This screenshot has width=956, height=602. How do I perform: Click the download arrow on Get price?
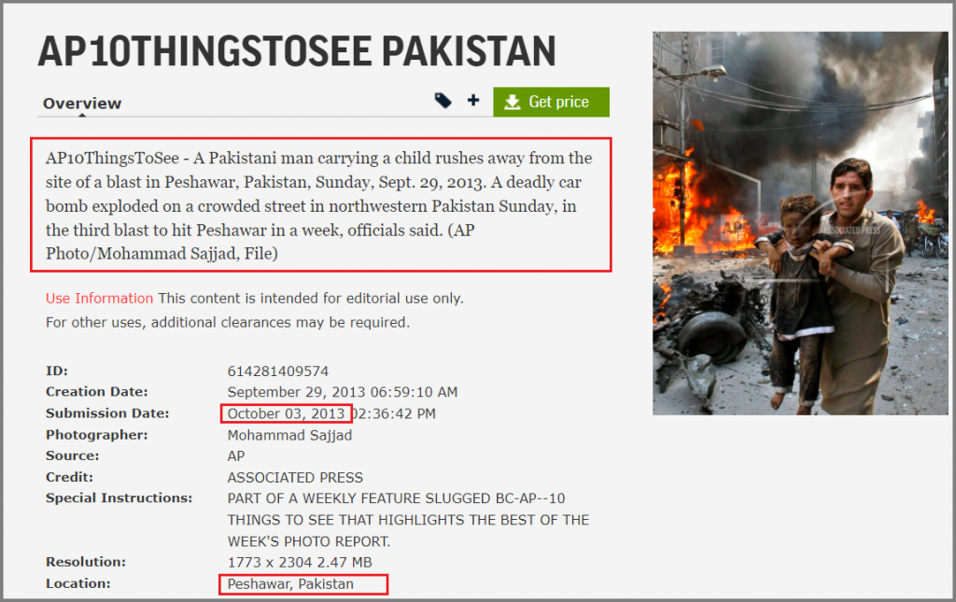click(513, 102)
